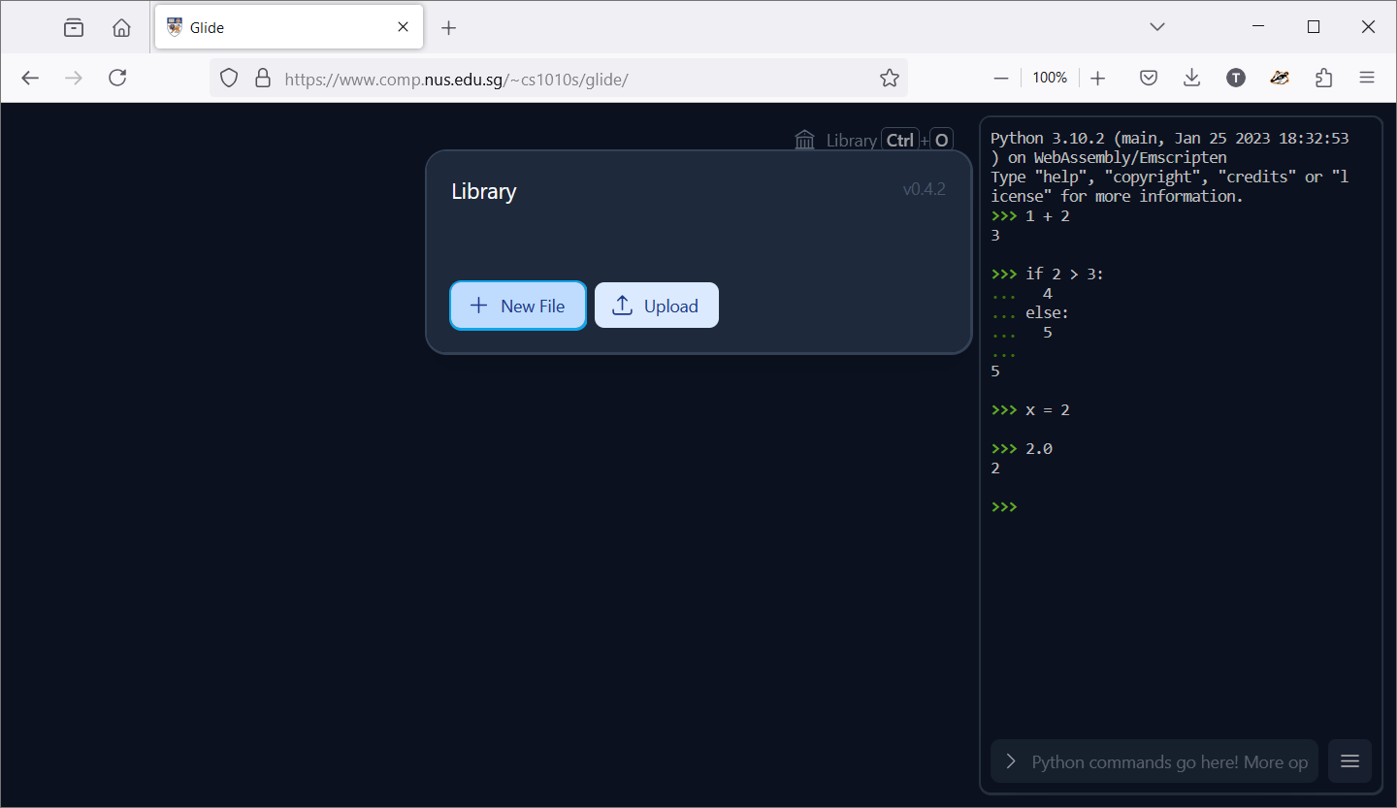Zoom out using the minus button
This screenshot has width=1397, height=808.
(x=1001, y=78)
